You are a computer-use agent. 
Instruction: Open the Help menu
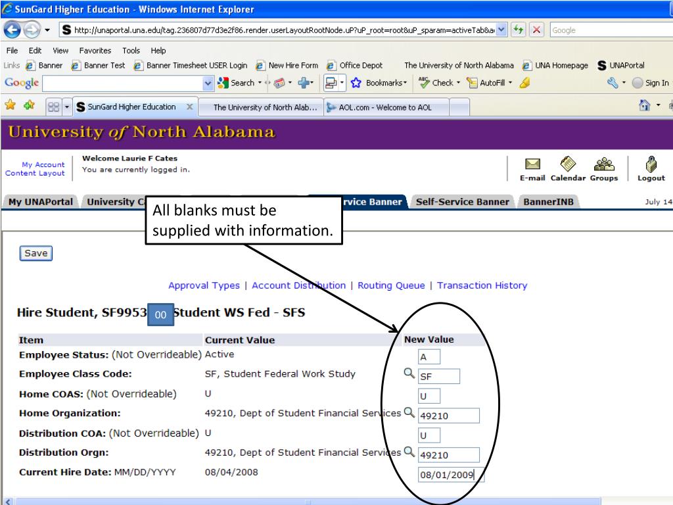158,51
